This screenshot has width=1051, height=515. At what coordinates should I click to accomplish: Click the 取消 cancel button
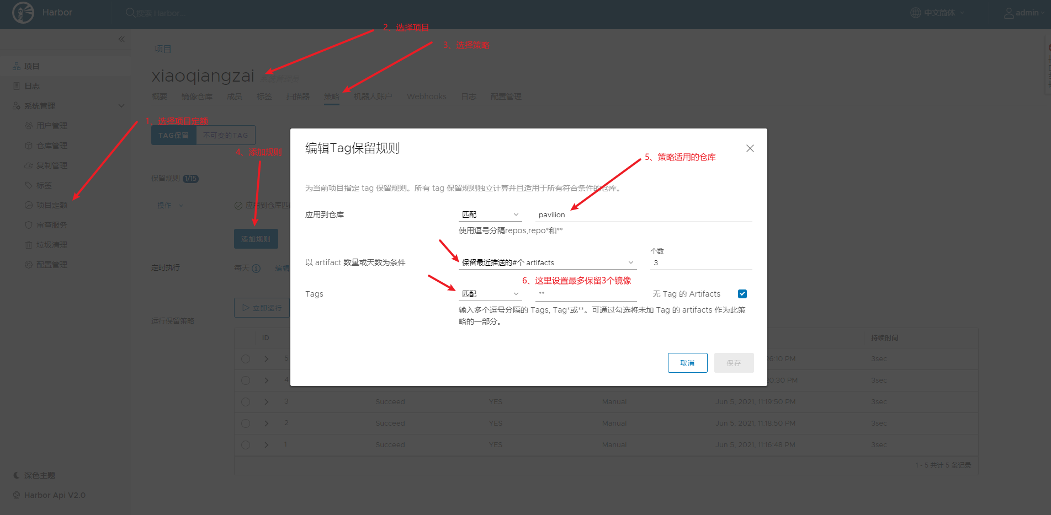point(687,363)
